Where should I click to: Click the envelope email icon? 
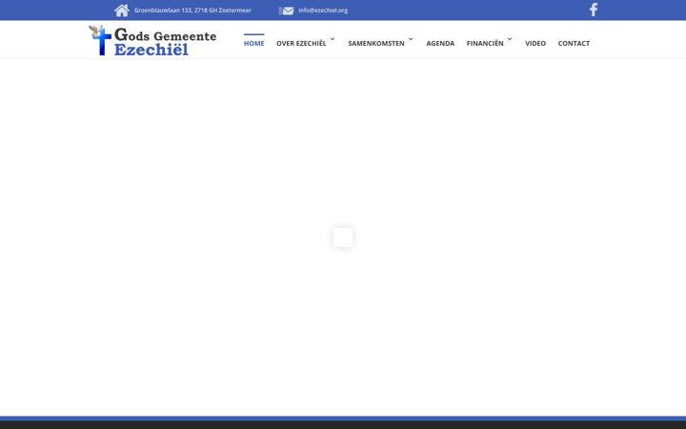click(286, 10)
